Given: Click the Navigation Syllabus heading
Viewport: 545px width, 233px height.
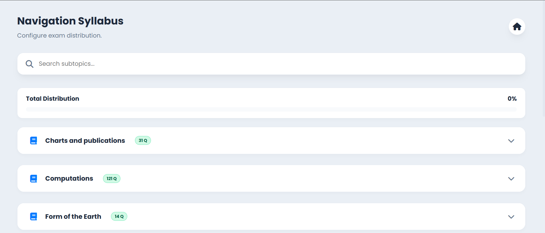Looking at the screenshot, I should pyautogui.click(x=70, y=21).
